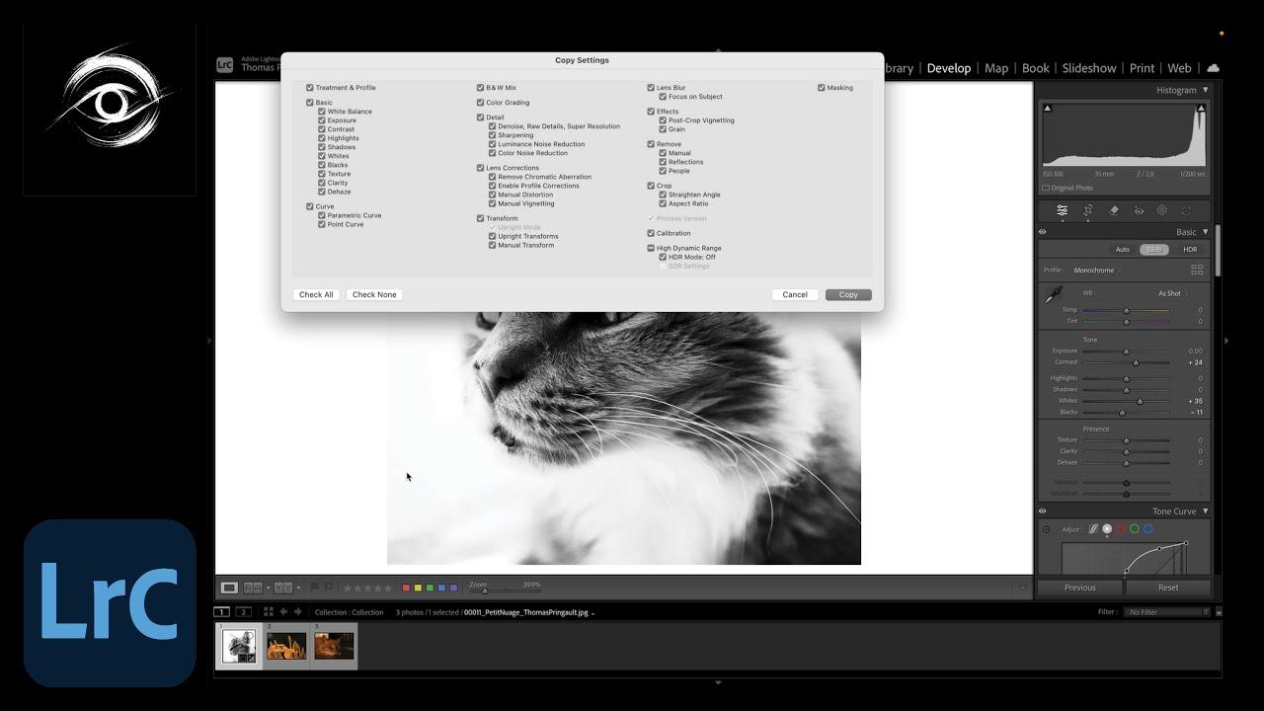This screenshot has width=1264, height=711.
Task: Click Tone Curve targeted adjustment tool
Action: point(1046,529)
